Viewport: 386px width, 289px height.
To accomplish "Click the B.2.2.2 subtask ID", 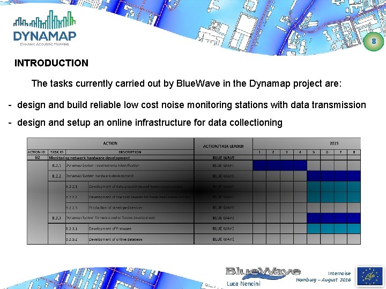I will [72, 197].
